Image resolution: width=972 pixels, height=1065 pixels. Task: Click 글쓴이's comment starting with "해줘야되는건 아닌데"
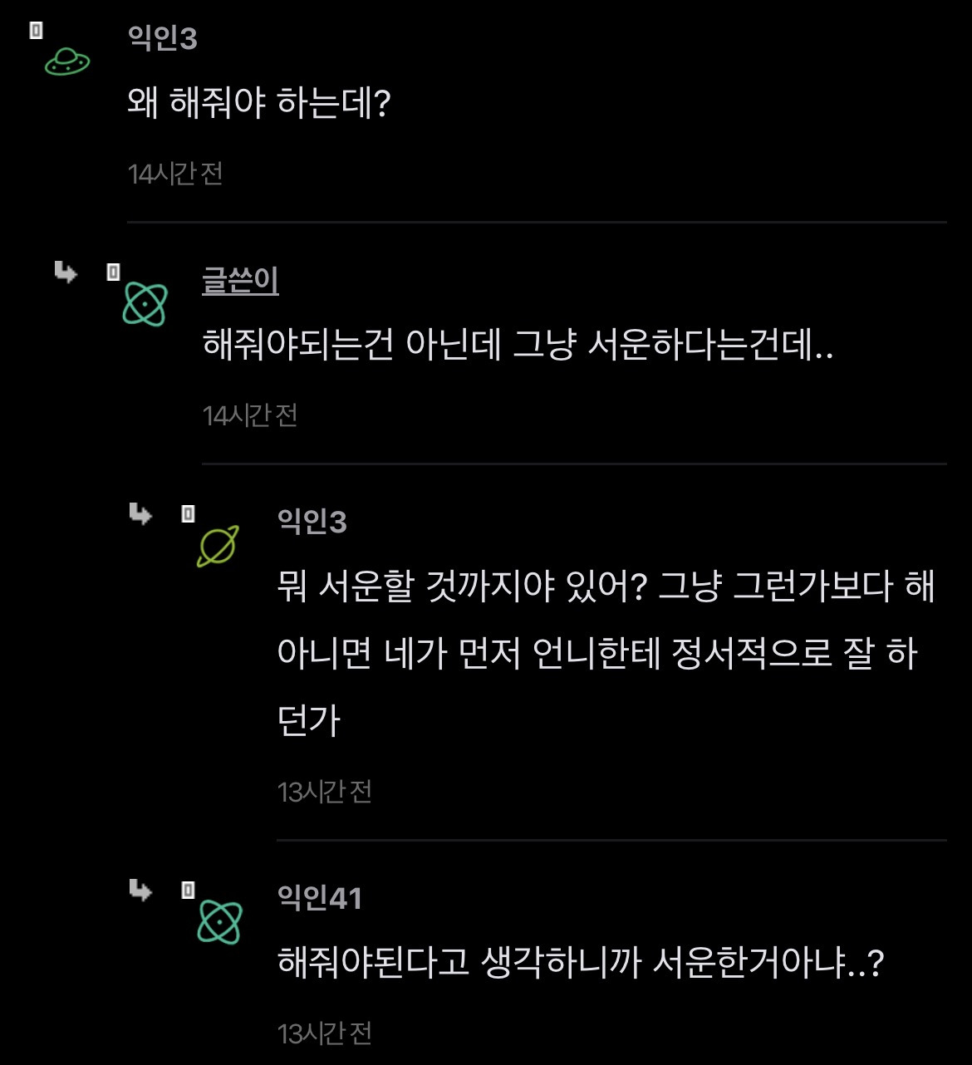click(x=518, y=345)
